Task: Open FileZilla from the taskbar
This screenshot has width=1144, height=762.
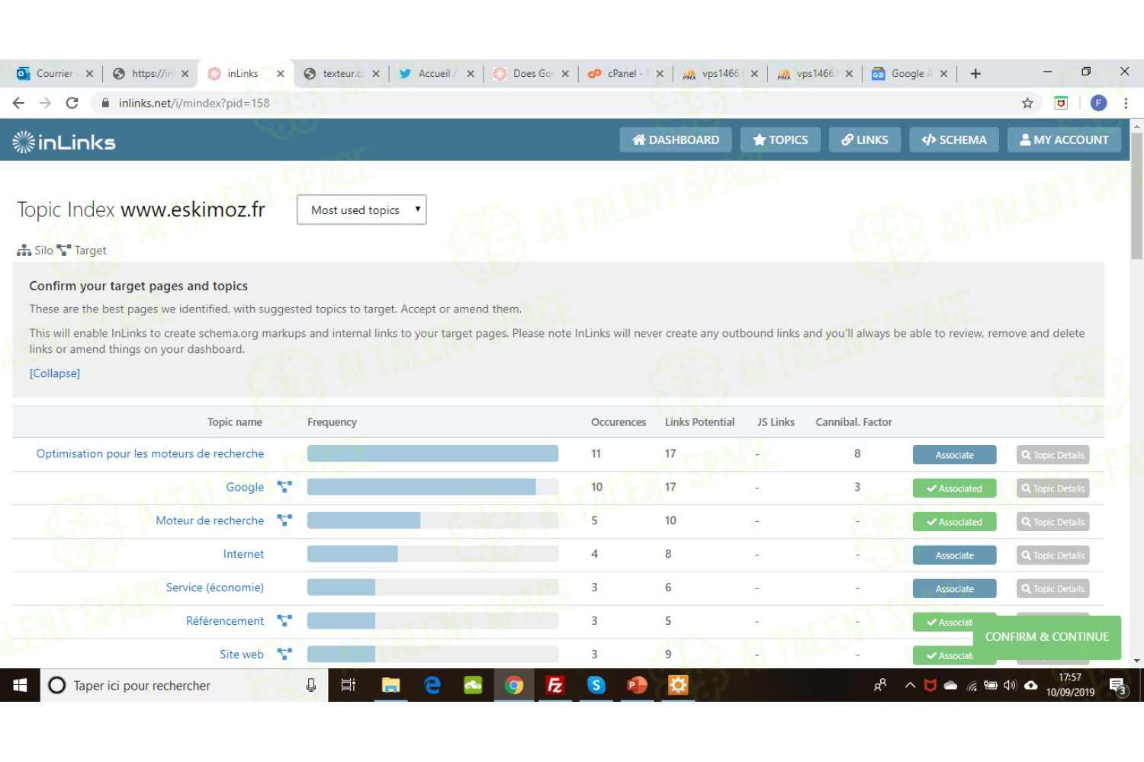Action: pyautogui.click(x=555, y=685)
